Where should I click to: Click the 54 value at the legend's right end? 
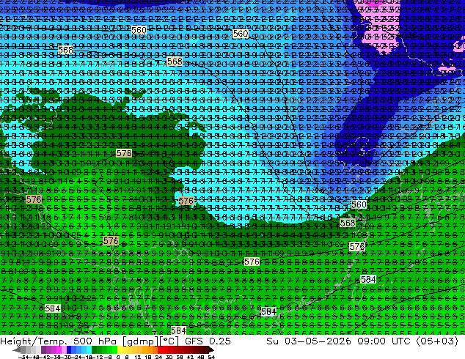click(211, 358)
